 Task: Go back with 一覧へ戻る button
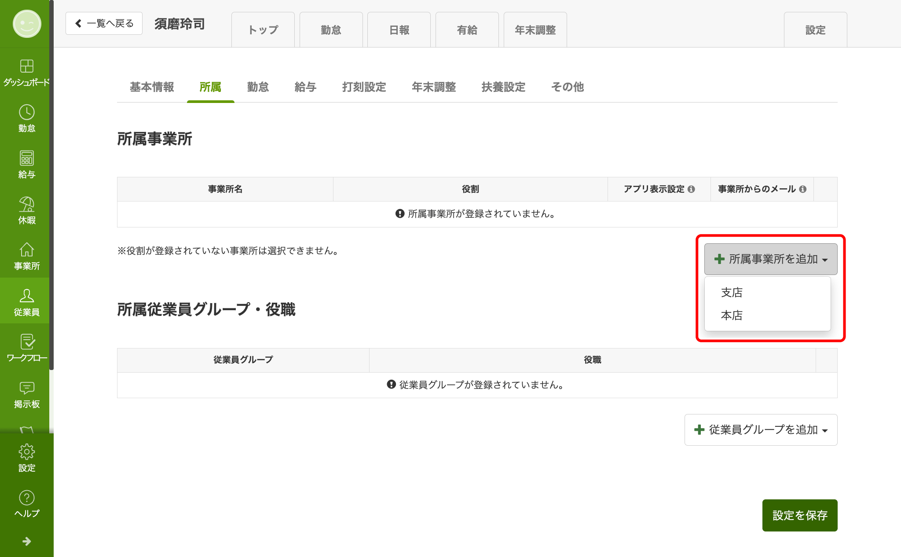click(104, 23)
